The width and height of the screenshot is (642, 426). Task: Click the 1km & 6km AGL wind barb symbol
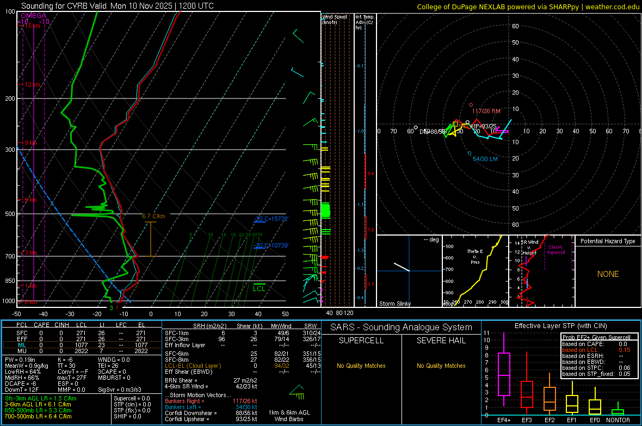pyautogui.click(x=297, y=392)
